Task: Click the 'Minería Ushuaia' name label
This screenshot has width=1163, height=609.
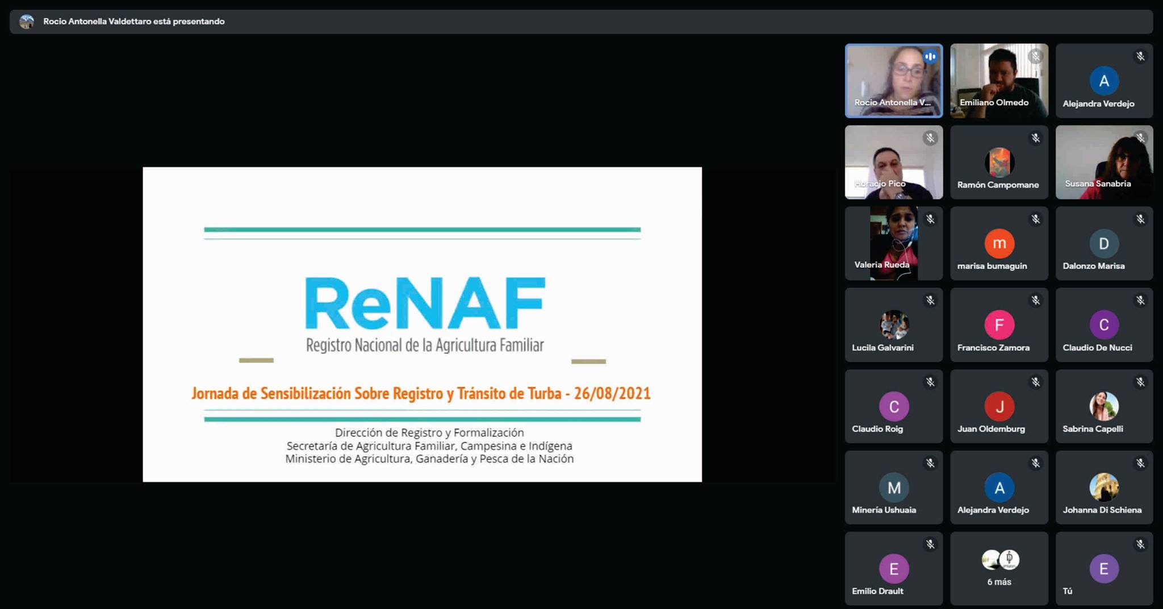Action: 884,510
